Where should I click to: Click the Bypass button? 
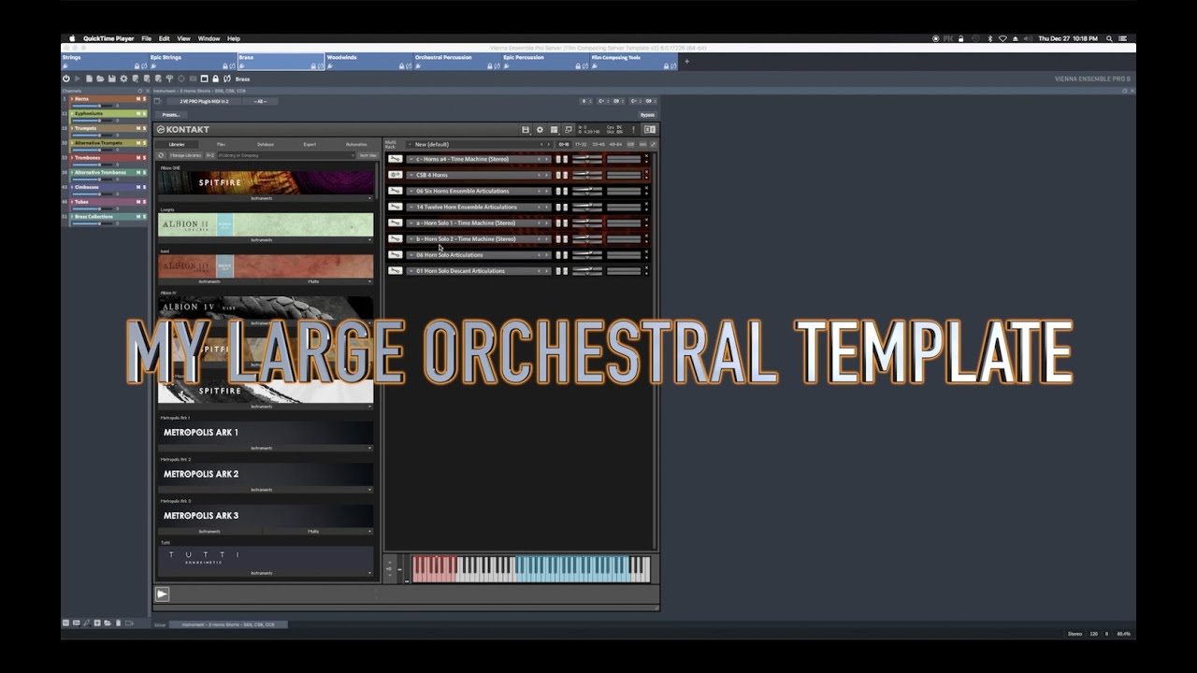click(647, 115)
